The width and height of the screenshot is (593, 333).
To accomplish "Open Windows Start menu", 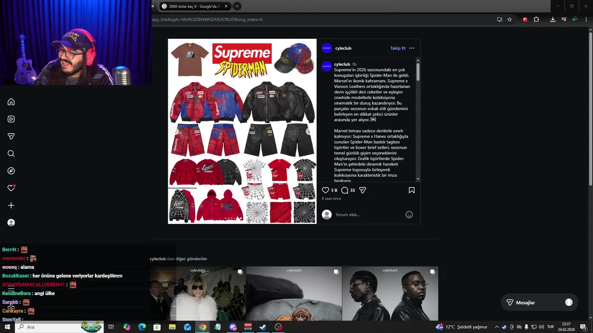I will [x=7, y=327].
